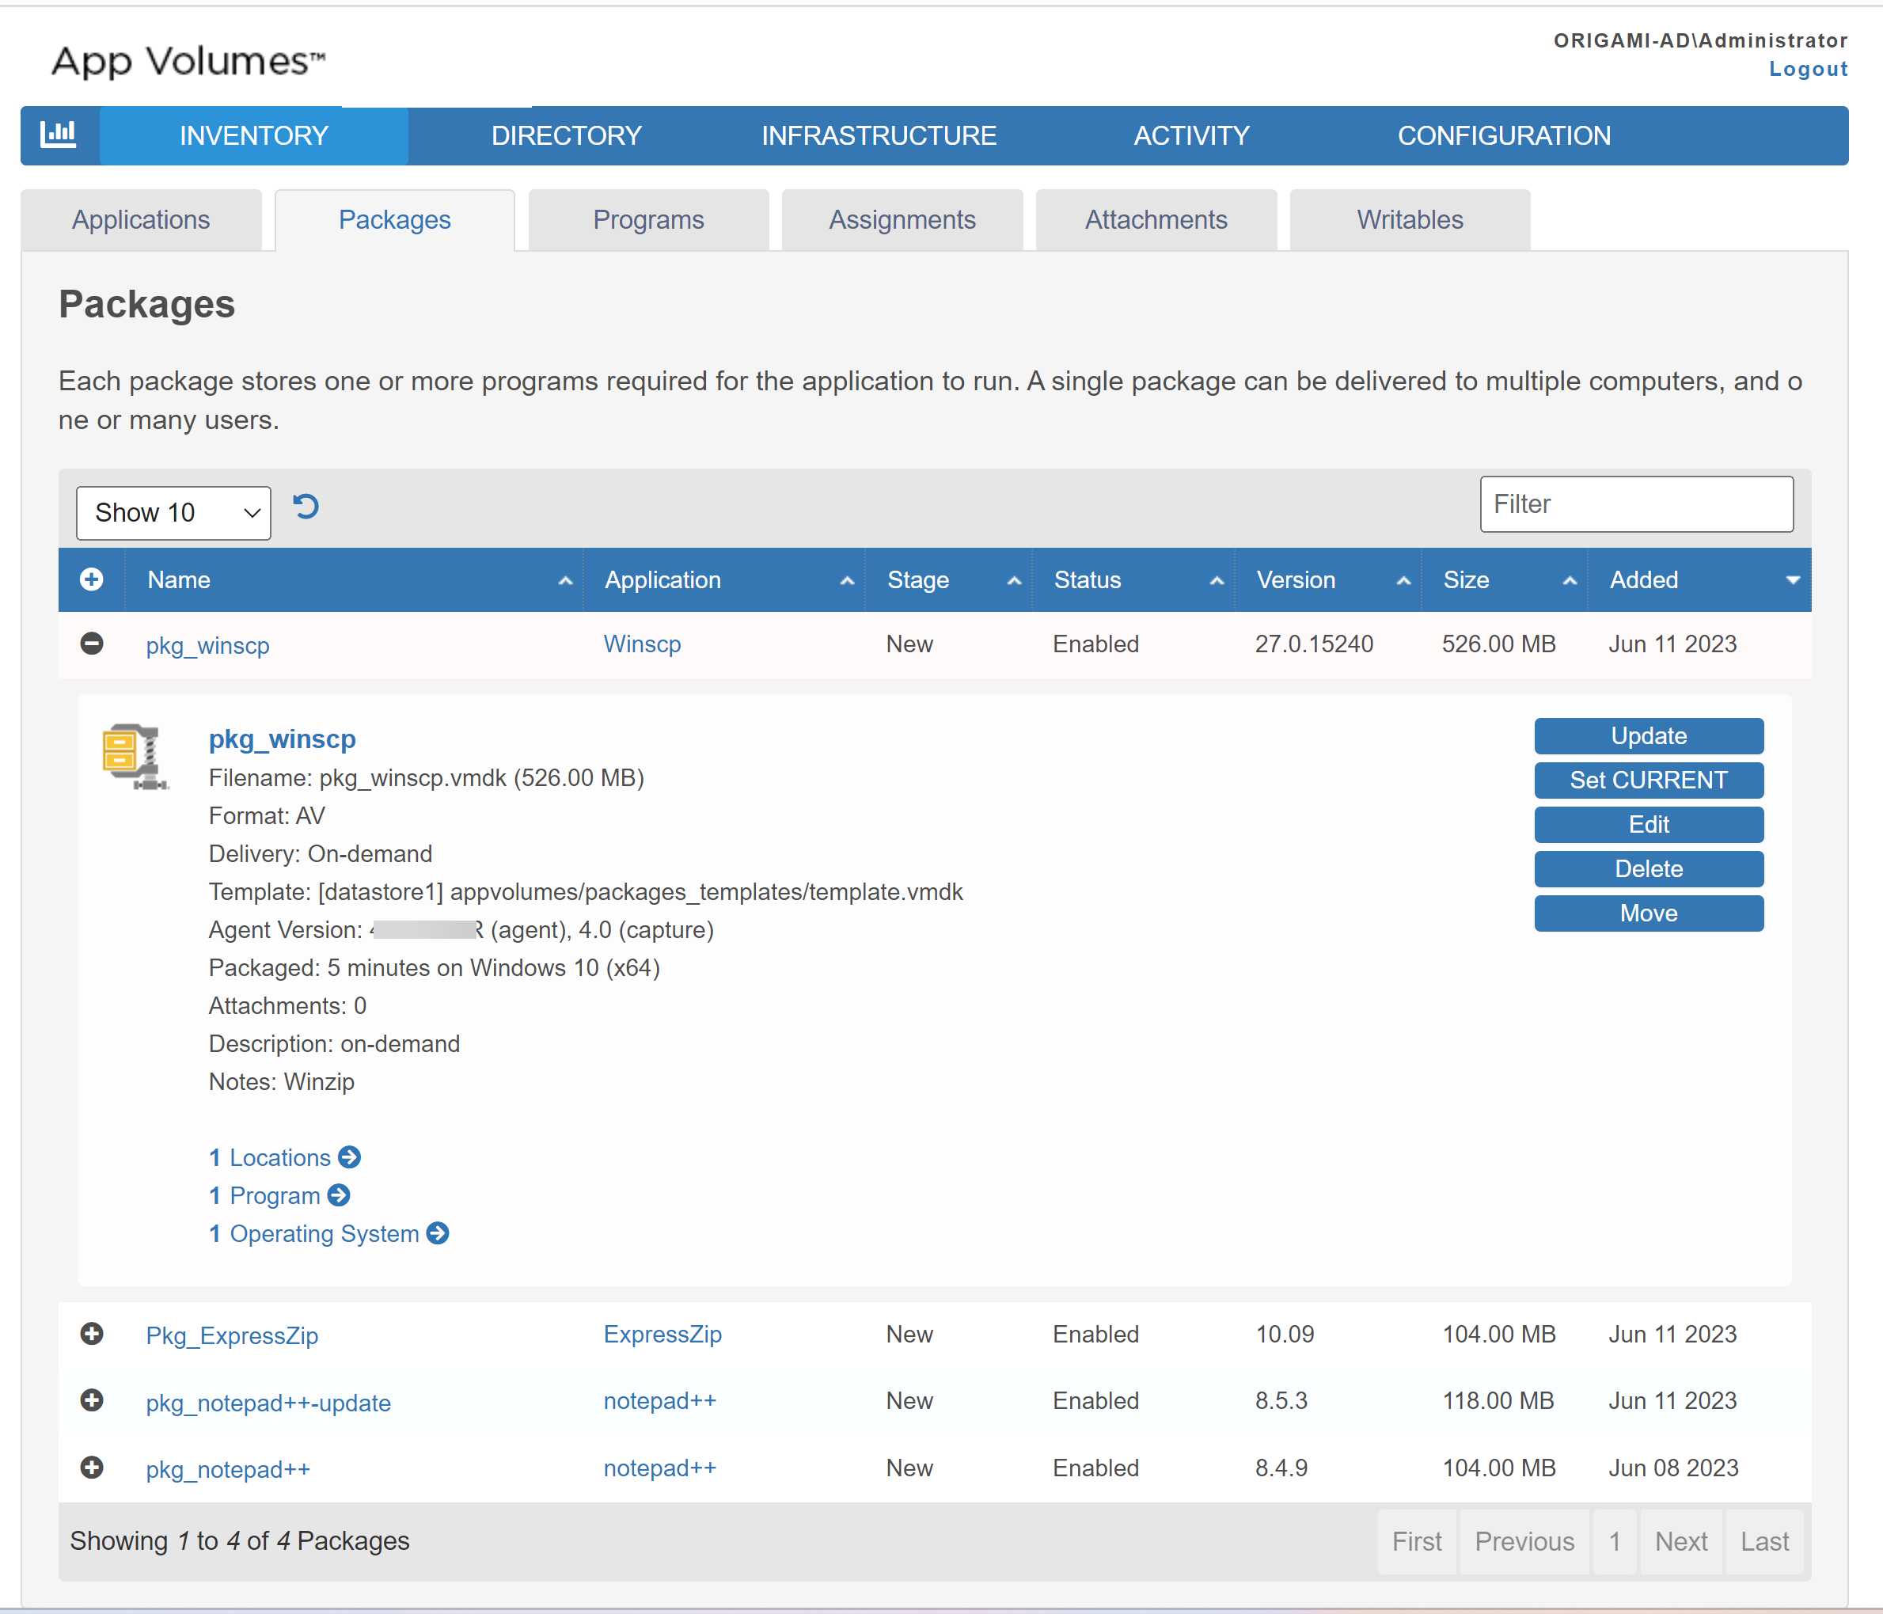Sort by Name column arrow
The width and height of the screenshot is (1883, 1614).
[565, 581]
